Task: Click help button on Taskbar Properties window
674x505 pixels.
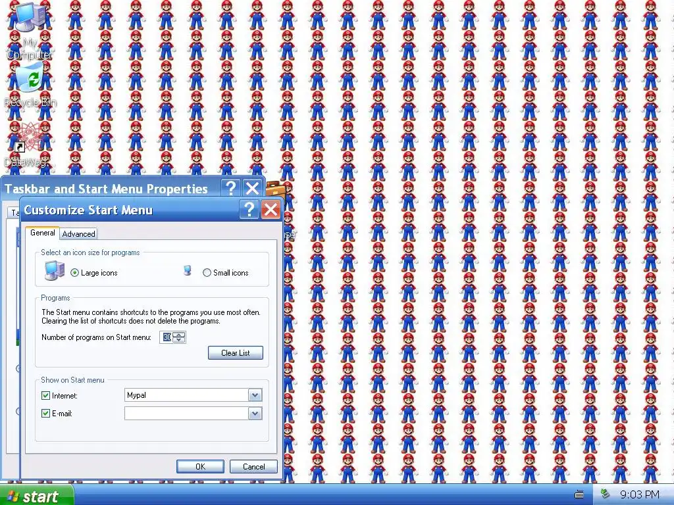Action: (231, 188)
